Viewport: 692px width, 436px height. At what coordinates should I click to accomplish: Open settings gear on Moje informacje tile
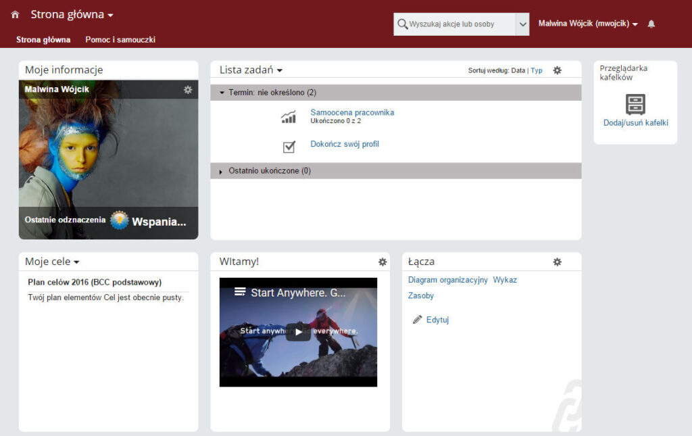pos(188,90)
